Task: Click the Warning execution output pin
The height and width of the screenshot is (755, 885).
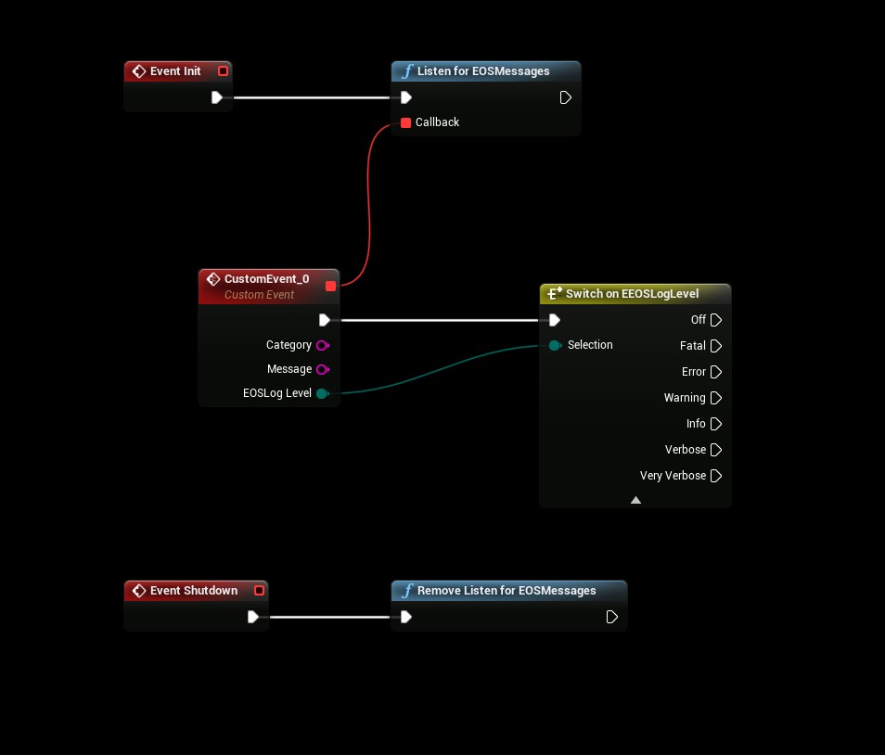Action: pyautogui.click(x=715, y=398)
